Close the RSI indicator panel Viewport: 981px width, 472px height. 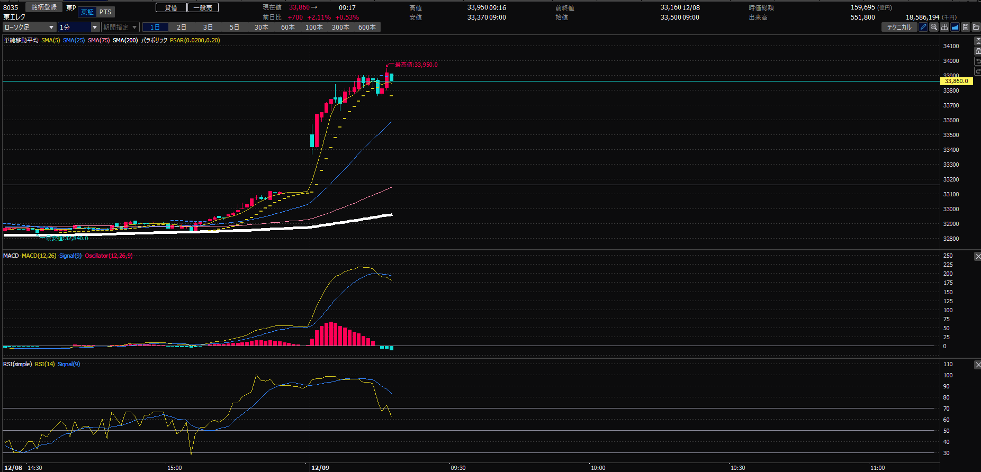[977, 365]
